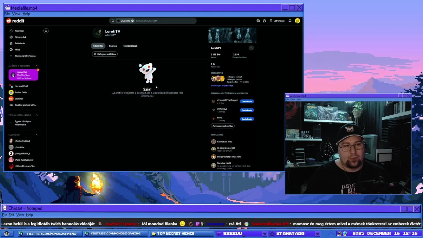This screenshot has width=423, height=238.
Task: Open the Jump Cat game card
Action: coord(23,75)
